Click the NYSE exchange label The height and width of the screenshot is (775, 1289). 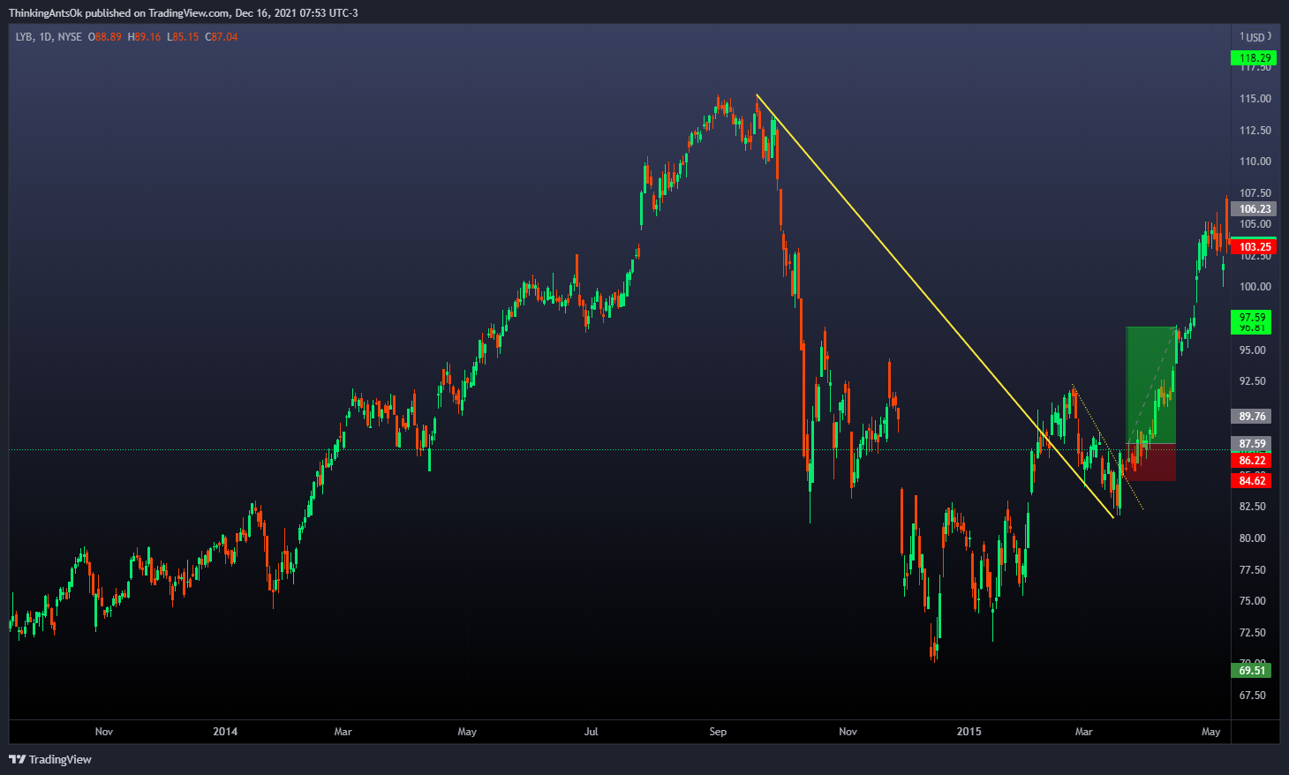click(x=70, y=37)
